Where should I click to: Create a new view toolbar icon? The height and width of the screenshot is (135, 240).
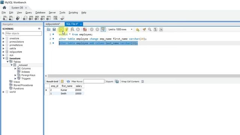click(37, 18)
